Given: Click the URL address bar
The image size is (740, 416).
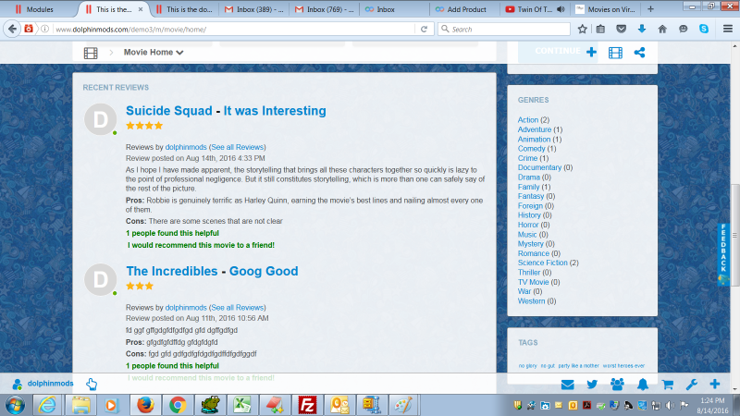Looking at the screenshot, I should pyautogui.click(x=234, y=30).
